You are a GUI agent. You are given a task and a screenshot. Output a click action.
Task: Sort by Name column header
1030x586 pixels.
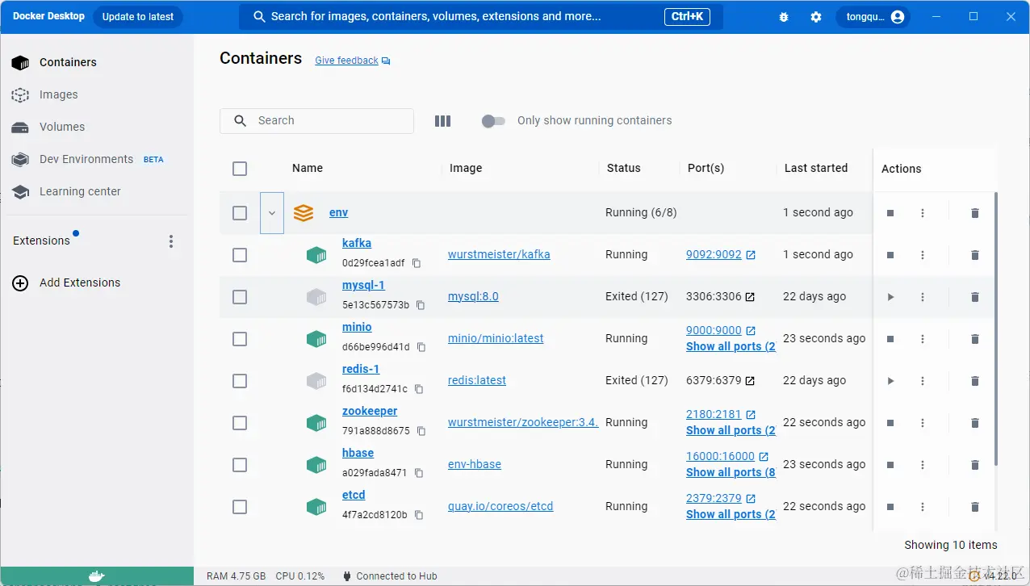308,168
